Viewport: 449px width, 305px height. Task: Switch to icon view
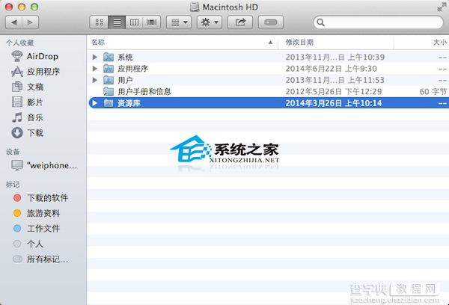(99, 22)
